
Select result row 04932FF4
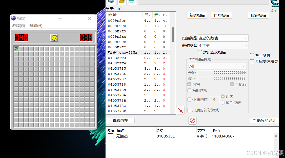click(138, 63)
